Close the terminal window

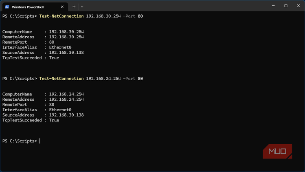coord(298,6)
